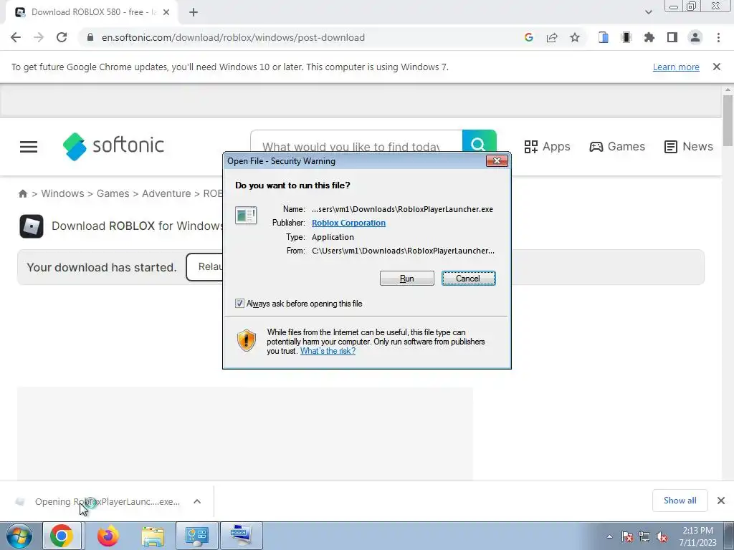Image resolution: width=734 pixels, height=550 pixels.
Task: Open the What's the risk? link
Action: (328, 351)
